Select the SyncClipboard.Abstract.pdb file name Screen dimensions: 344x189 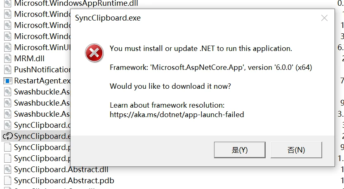pos(64,180)
